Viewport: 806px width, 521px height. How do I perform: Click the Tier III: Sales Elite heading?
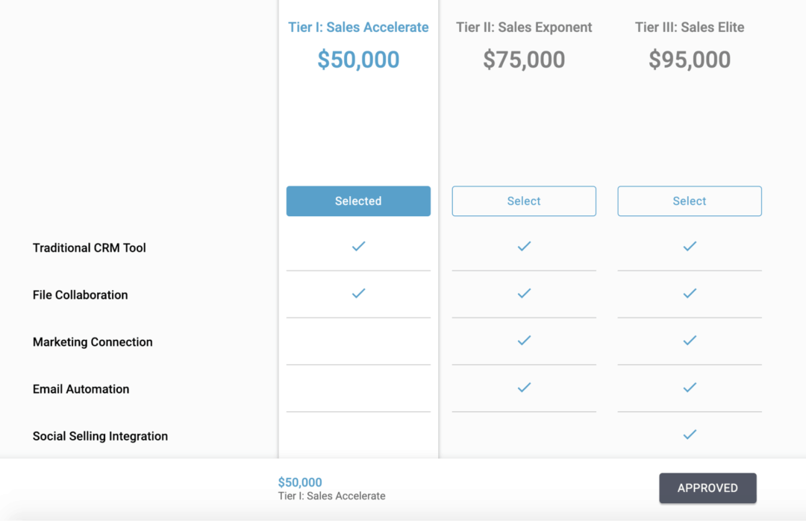pyautogui.click(x=690, y=28)
